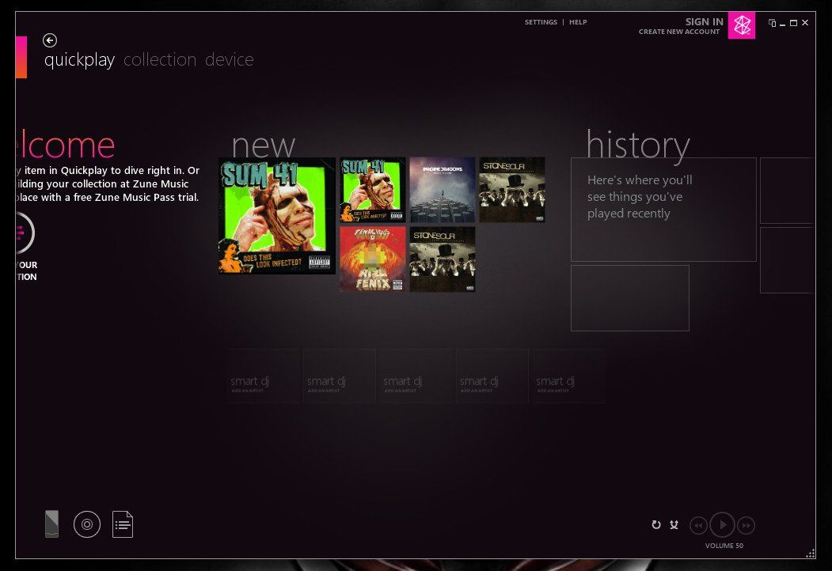Click the history tile with placeholder text
Viewport: 832px width, 571px height.
663,210
